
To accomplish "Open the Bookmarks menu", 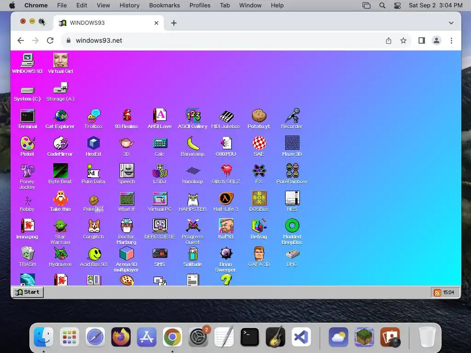I will 164,6.
